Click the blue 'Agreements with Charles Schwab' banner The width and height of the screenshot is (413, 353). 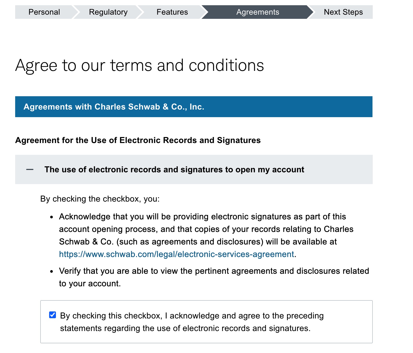(x=194, y=107)
